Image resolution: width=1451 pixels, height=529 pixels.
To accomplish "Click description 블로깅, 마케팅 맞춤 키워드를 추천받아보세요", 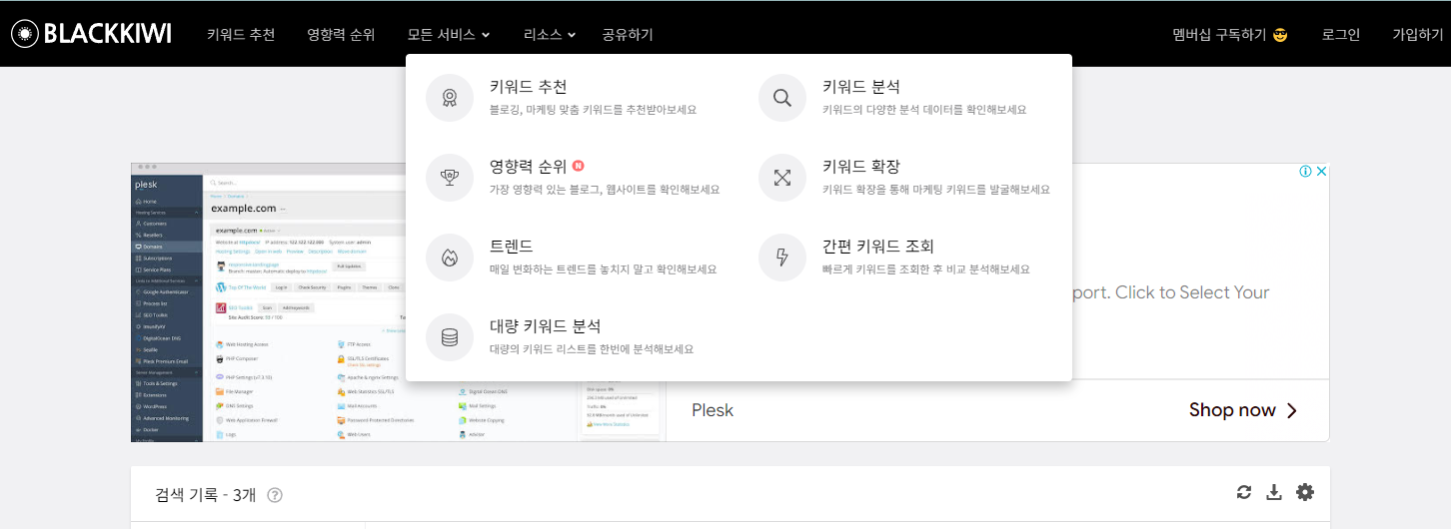I will pos(593,110).
